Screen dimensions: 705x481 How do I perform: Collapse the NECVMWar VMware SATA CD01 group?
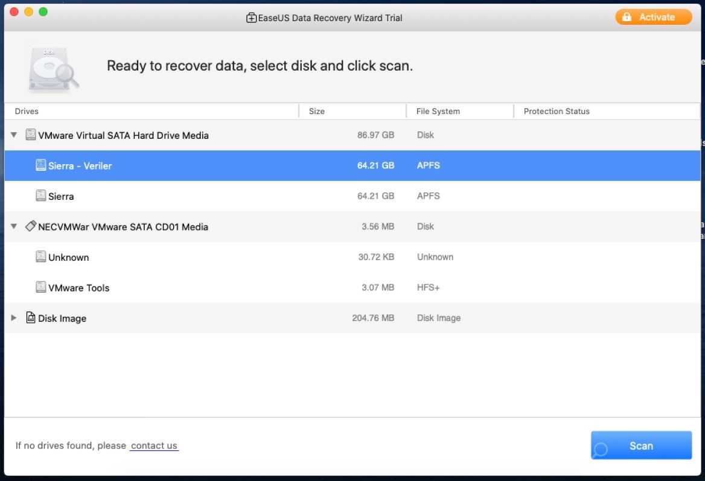click(14, 227)
